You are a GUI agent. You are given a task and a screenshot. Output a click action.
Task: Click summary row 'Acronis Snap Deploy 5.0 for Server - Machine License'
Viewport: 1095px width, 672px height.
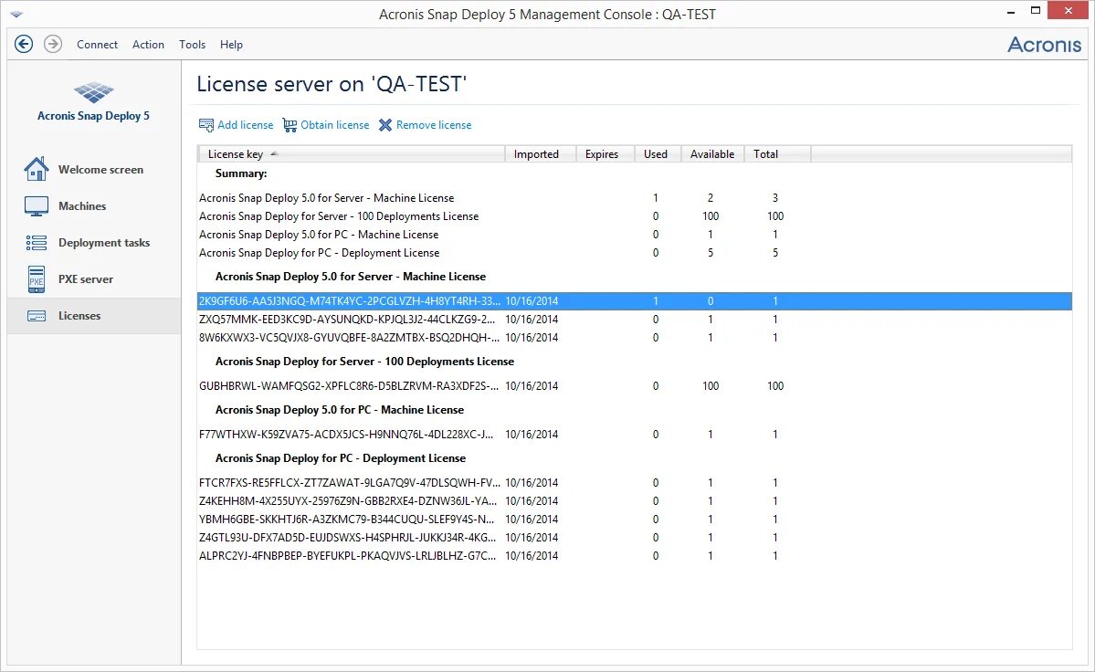[x=634, y=197]
